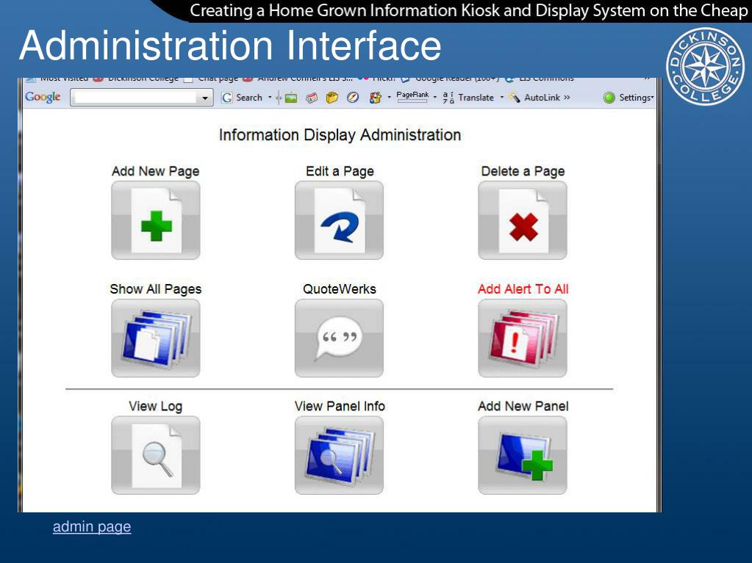Viewport: 752px width, 563px height.
Task: Click the Add New Page label
Action: [x=155, y=171]
